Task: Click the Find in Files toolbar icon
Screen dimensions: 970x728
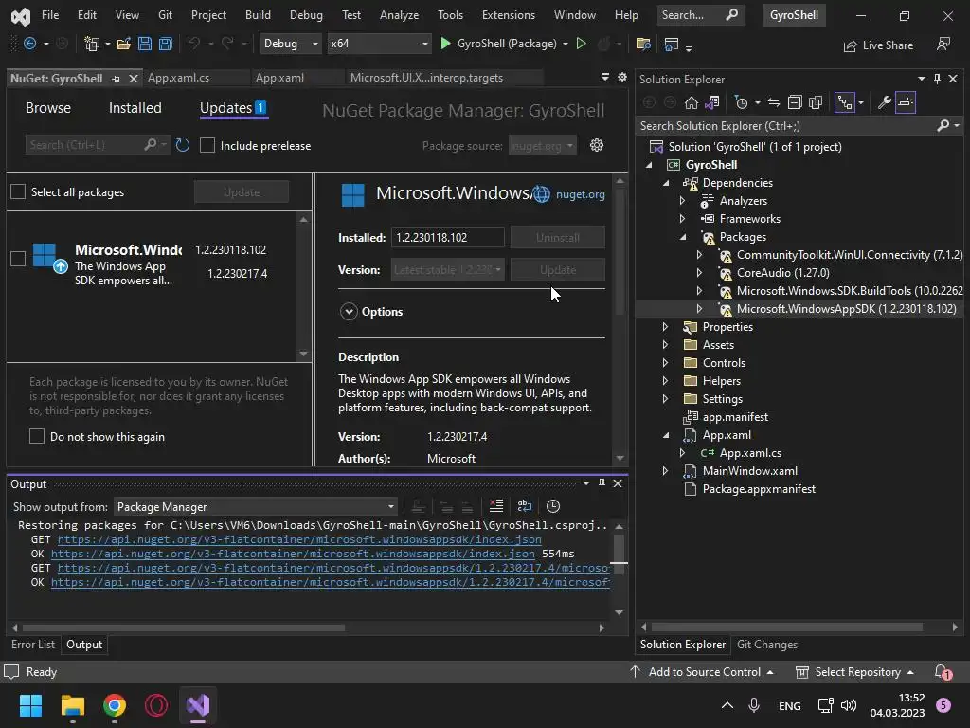Action: tap(643, 44)
